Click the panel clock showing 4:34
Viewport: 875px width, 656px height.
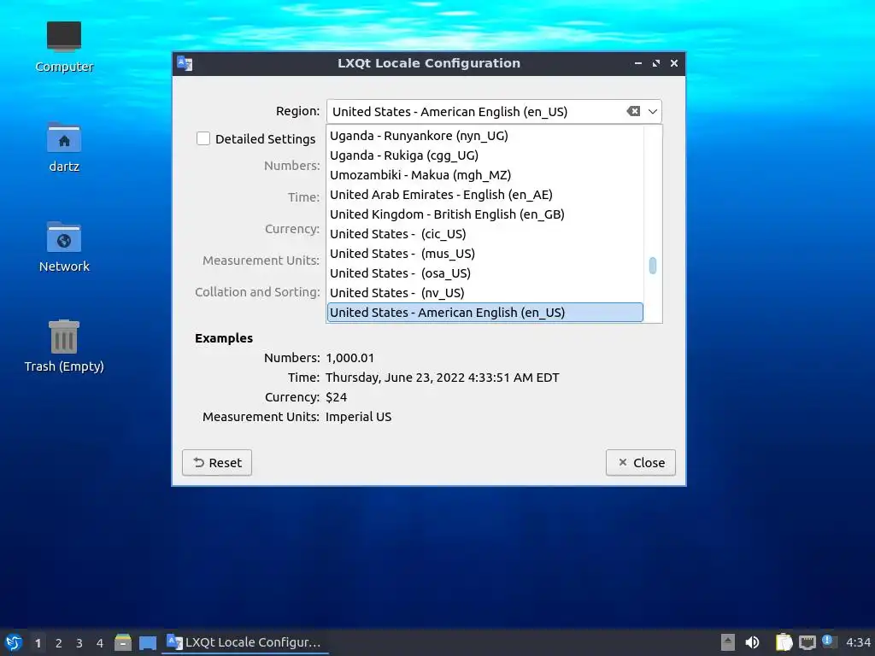tap(858, 642)
